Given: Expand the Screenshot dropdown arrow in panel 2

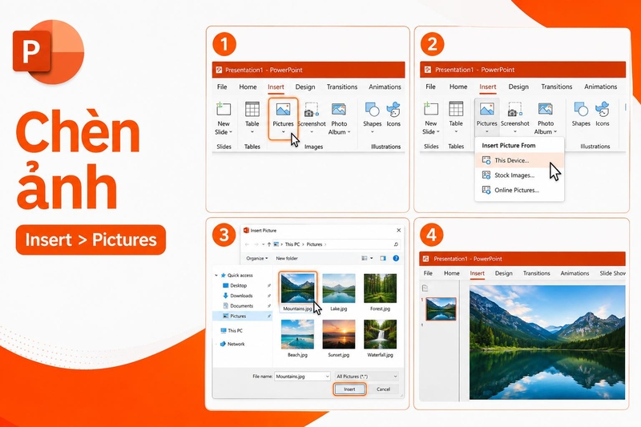Looking at the screenshot, I should 514,131.
